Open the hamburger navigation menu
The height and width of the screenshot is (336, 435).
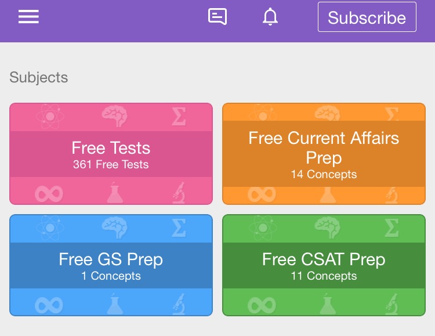[x=28, y=17]
